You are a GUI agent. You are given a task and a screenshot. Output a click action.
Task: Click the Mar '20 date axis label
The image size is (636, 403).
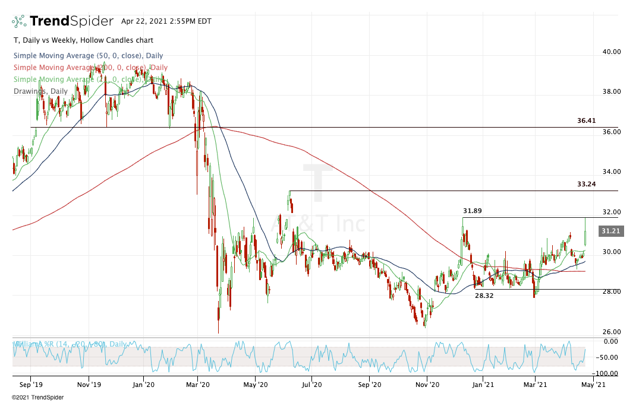[x=197, y=385]
